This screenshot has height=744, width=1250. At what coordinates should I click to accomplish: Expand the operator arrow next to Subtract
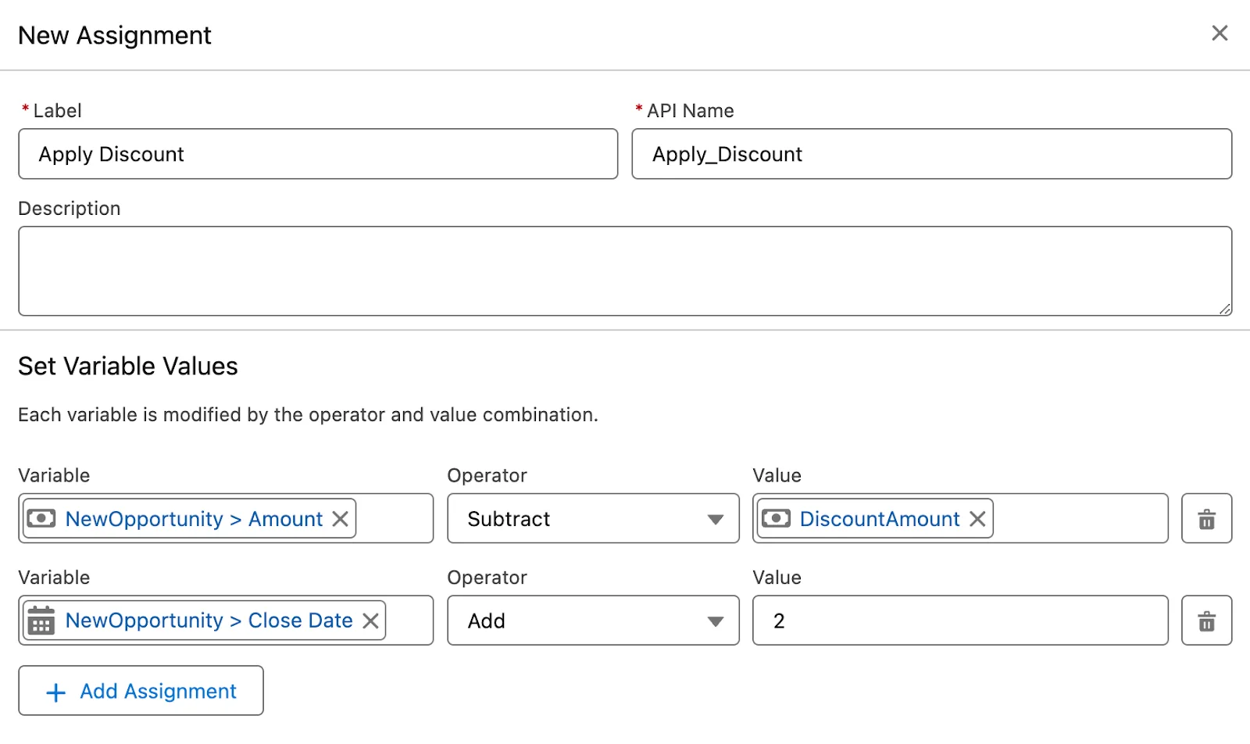click(x=715, y=520)
